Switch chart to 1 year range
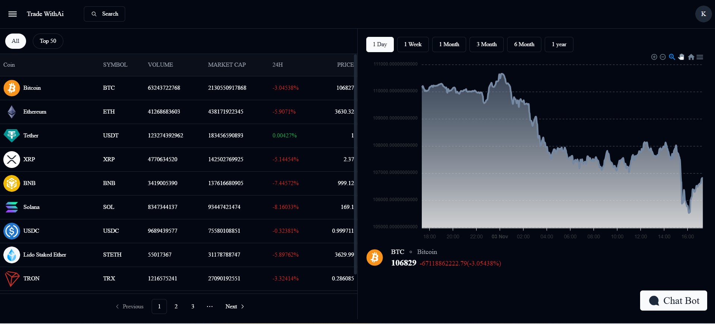 point(559,44)
